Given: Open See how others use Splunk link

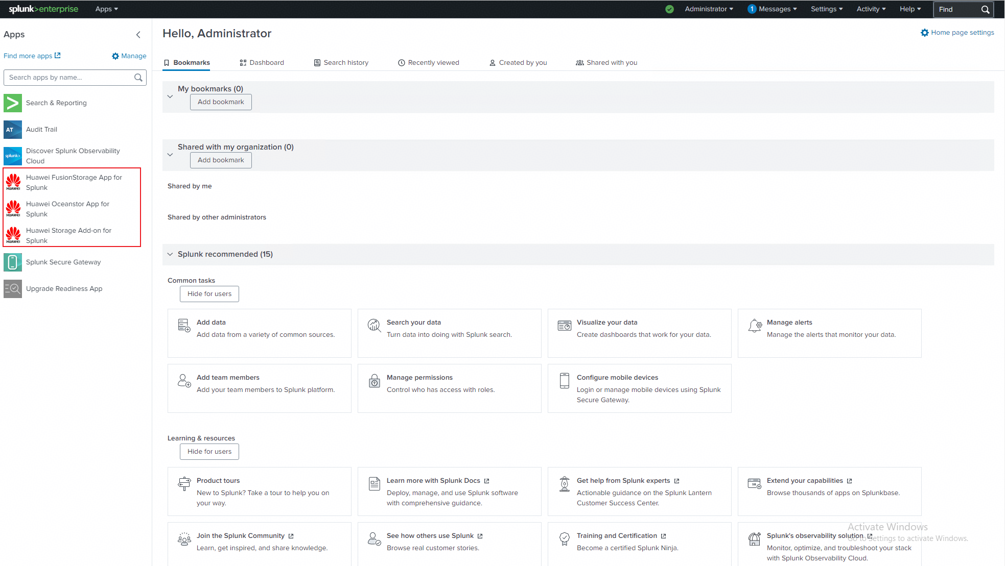Looking at the screenshot, I should (434, 536).
